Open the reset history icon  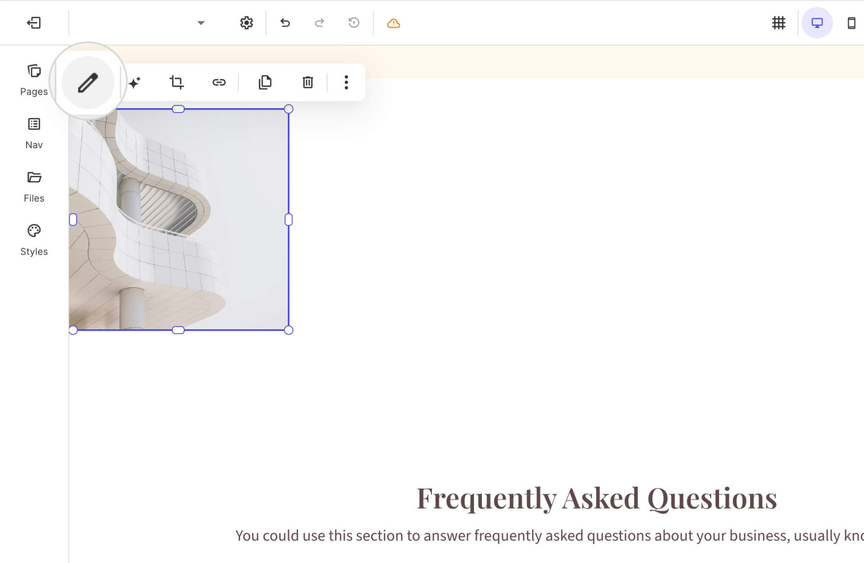coord(354,23)
